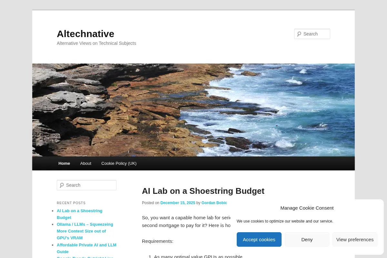Click the coastal rocks header image
Viewport: 387px width, 258px height.
click(x=193, y=110)
